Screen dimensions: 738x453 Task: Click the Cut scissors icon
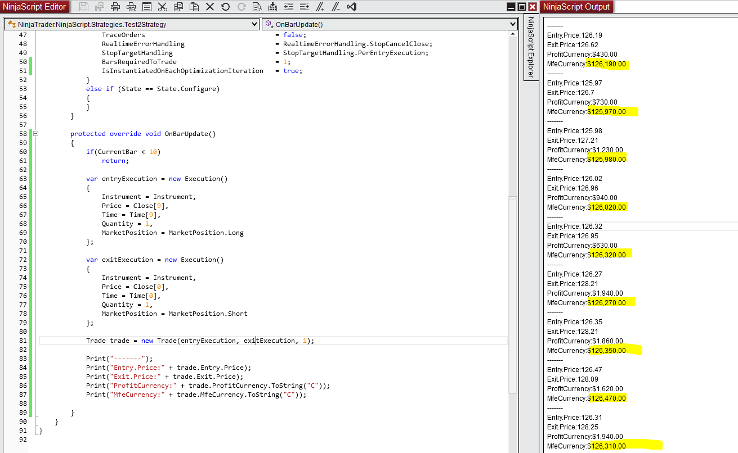[x=163, y=7]
